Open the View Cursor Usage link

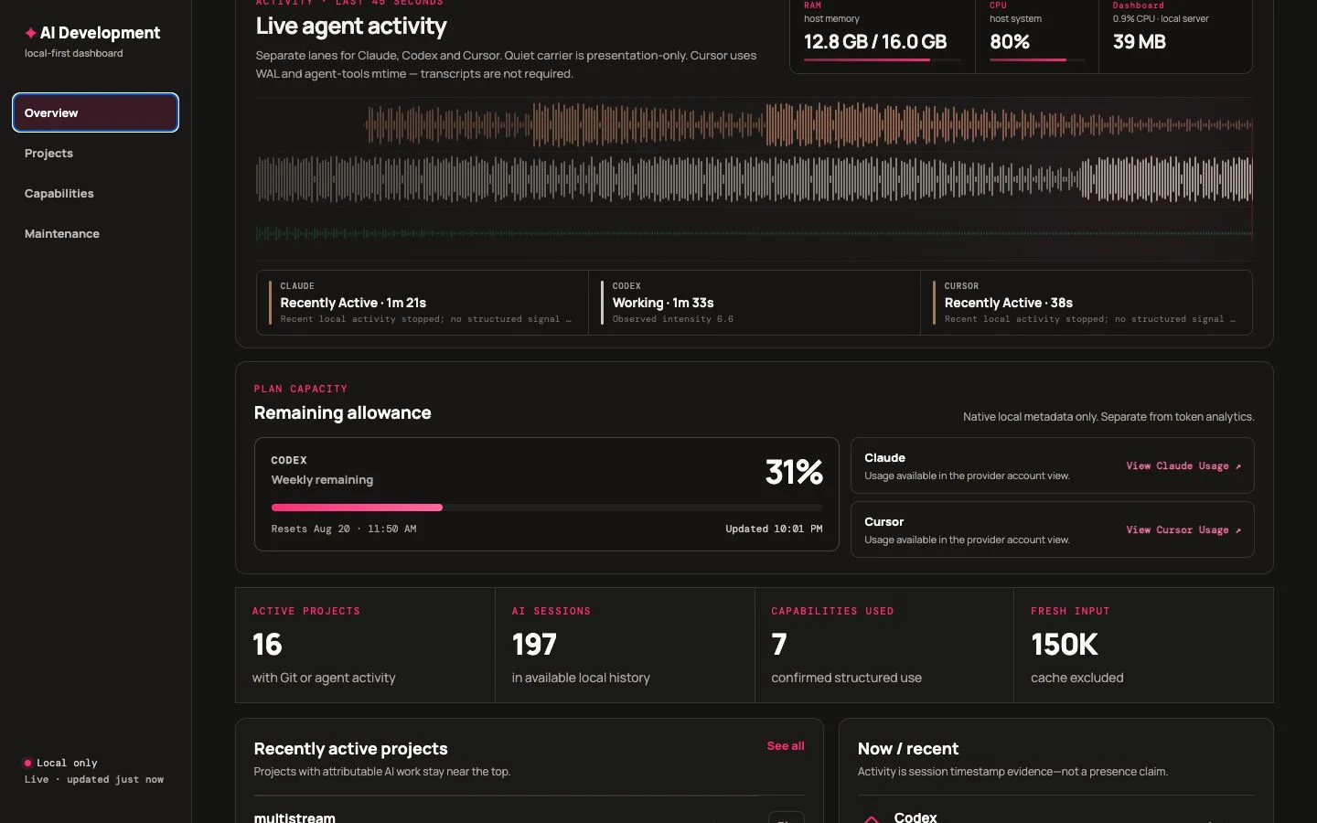(x=1183, y=530)
